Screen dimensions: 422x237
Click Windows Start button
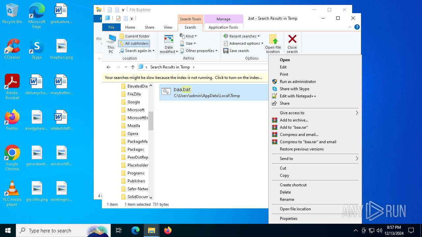tap(8, 230)
